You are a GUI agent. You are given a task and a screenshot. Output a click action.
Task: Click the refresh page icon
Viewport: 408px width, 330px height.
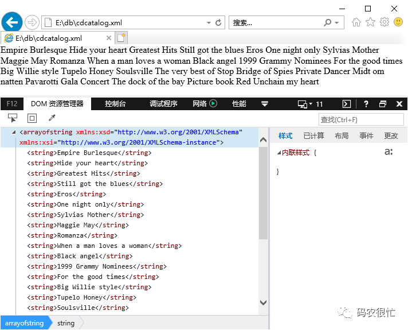pos(218,23)
